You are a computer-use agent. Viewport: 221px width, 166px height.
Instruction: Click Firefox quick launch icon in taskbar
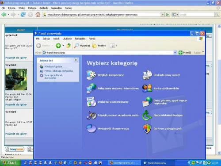(x=61, y=163)
